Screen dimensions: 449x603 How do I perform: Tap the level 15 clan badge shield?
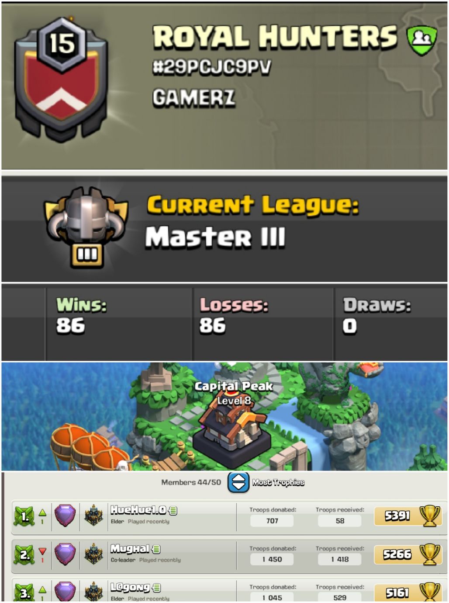click(x=61, y=80)
